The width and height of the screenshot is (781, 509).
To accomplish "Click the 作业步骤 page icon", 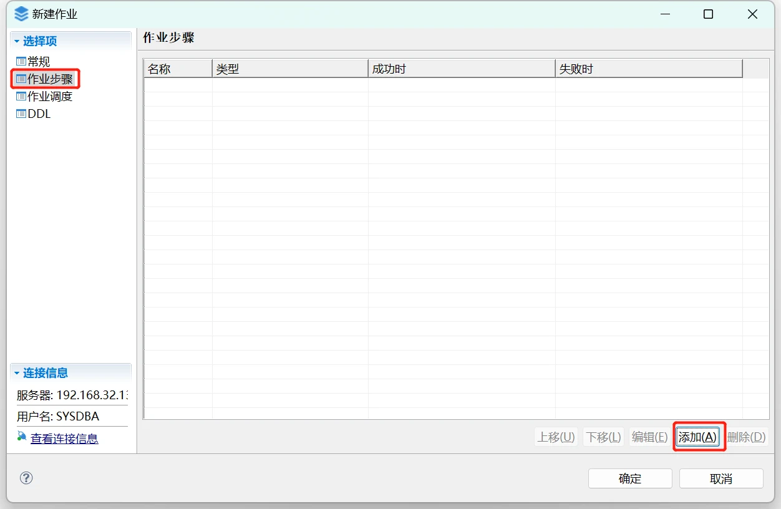I will (21, 79).
